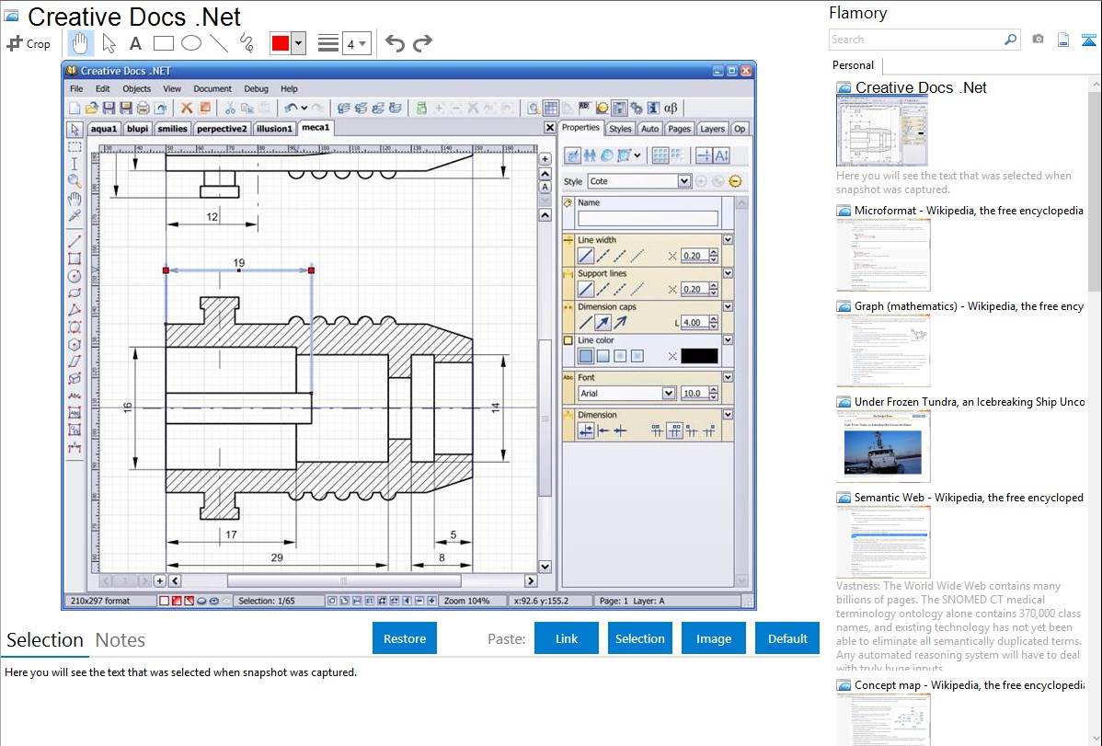1102x746 pixels.
Task: Click the Cut scissors icon
Action: 230,108
